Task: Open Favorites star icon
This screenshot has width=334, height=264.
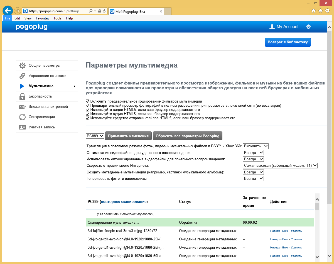Action: [320, 11]
